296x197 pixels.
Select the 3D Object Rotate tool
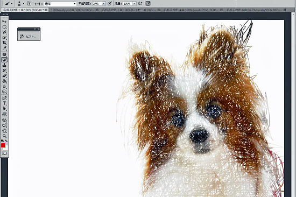pyautogui.click(x=4, y=120)
